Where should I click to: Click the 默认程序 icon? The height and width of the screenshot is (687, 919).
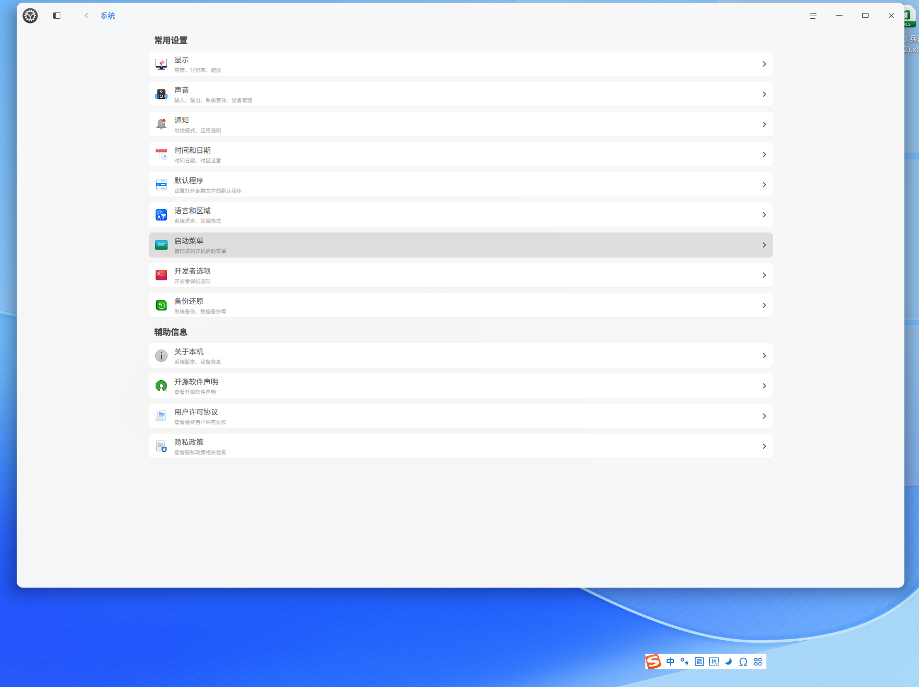click(x=161, y=185)
